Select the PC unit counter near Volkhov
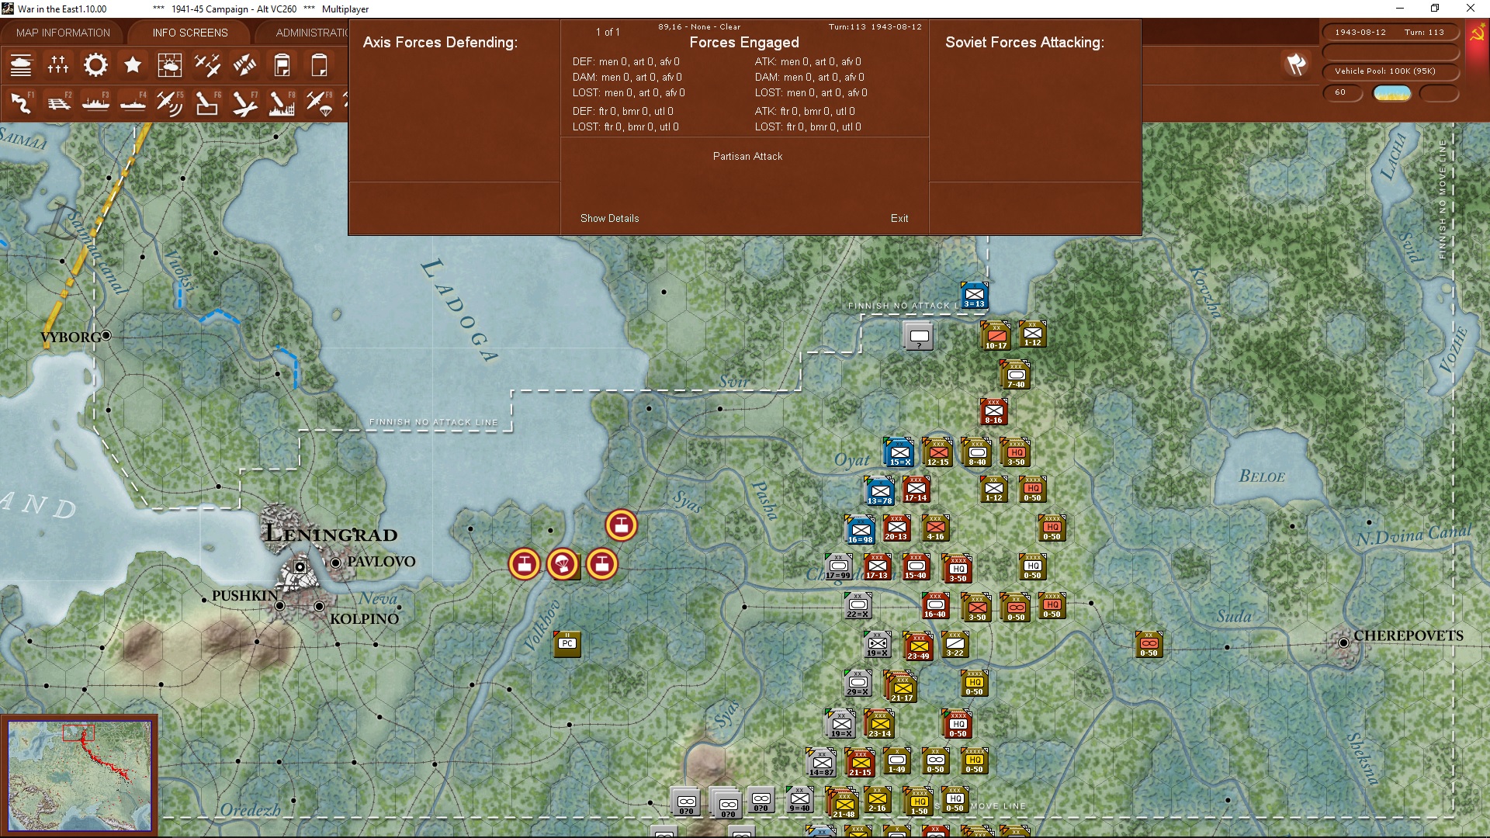 567,644
